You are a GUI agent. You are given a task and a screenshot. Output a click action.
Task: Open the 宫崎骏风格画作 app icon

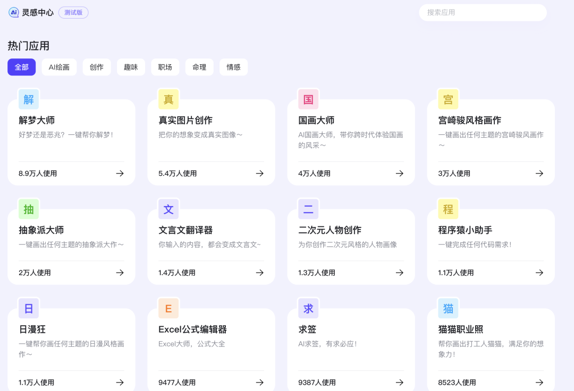(448, 99)
